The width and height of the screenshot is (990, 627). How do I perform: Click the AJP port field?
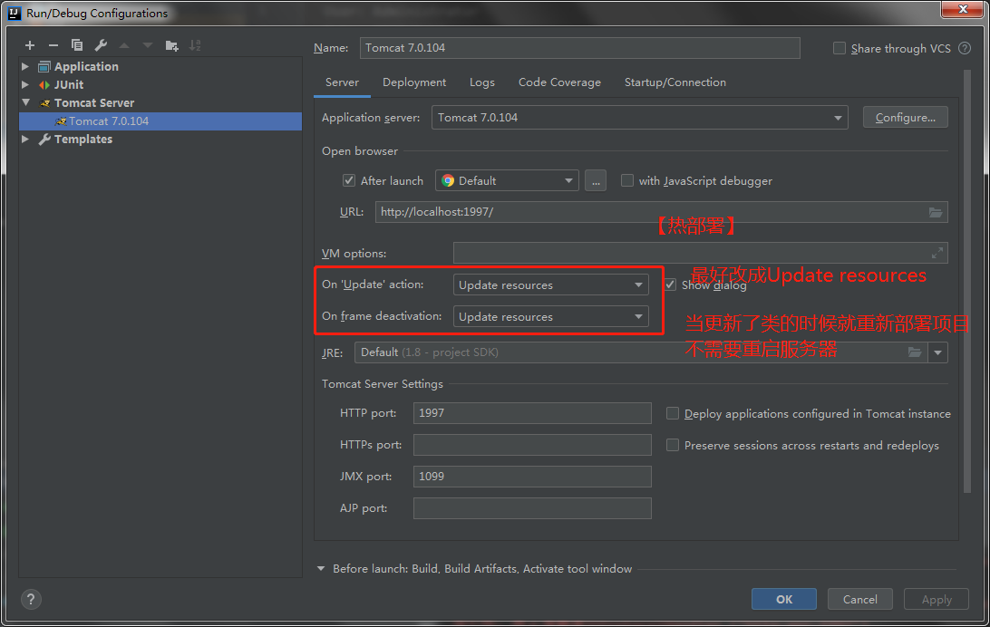(532, 507)
